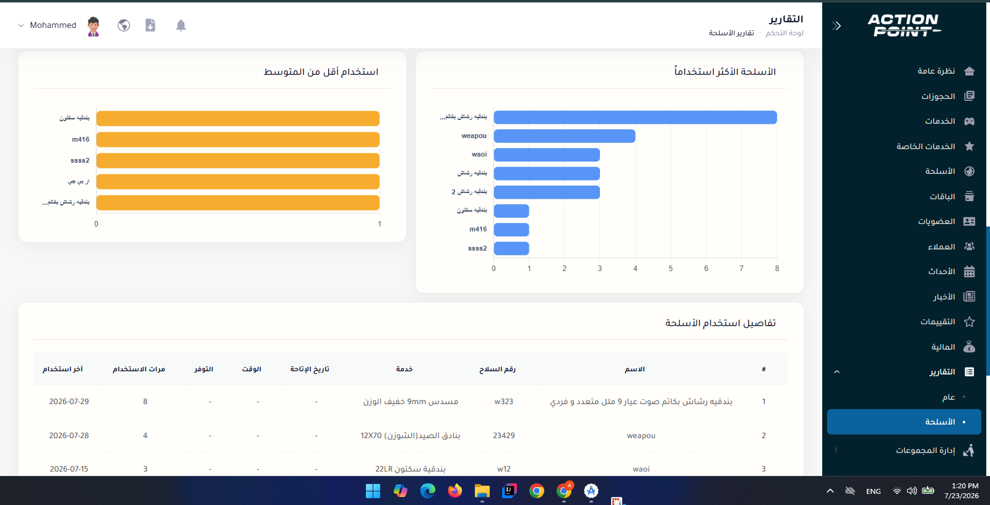Click رقم السلاح column header
The image size is (990, 505).
tap(497, 369)
